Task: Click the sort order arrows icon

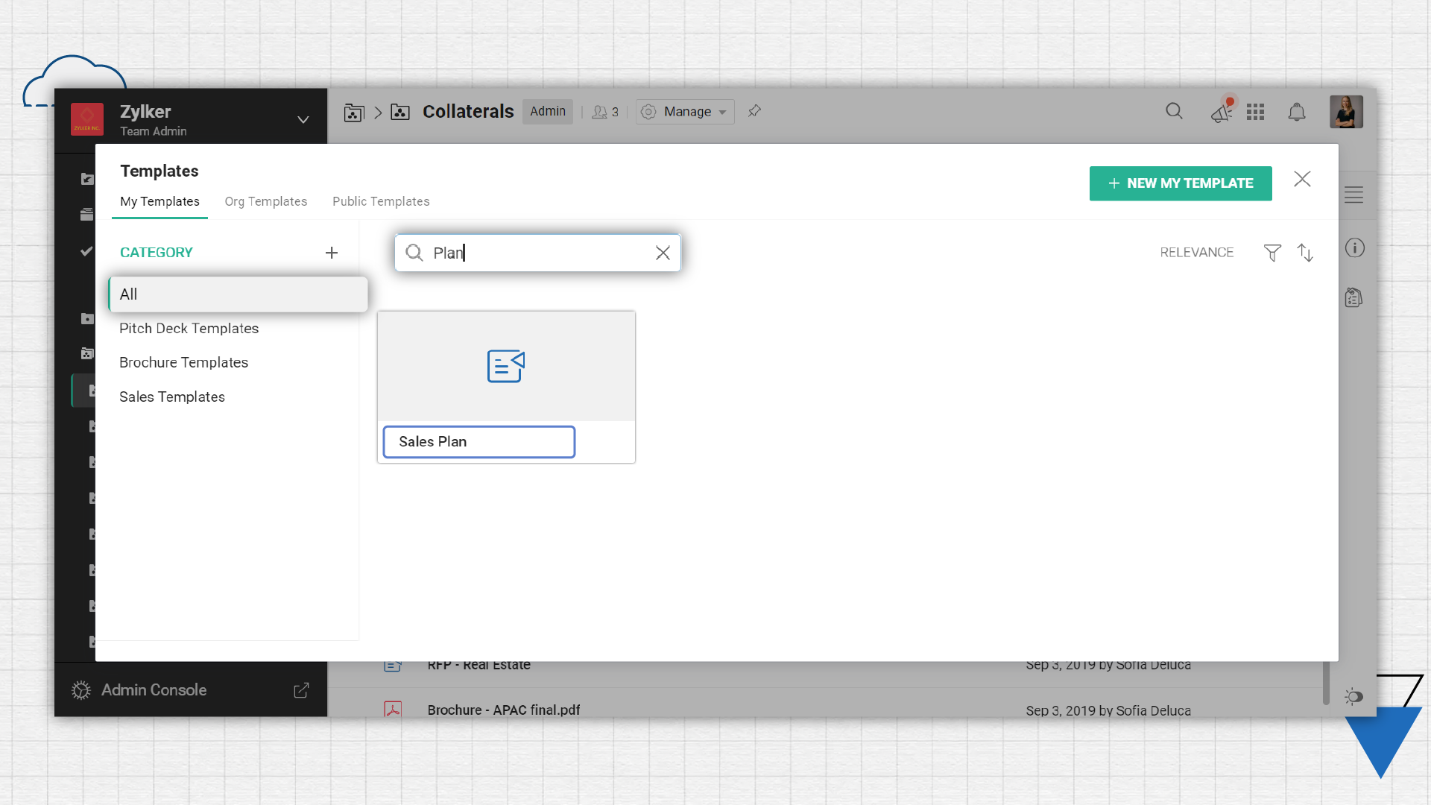Action: coord(1305,253)
